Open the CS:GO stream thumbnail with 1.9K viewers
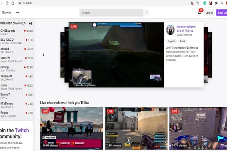The width and height of the screenshot is (227, 151). coord(136,128)
